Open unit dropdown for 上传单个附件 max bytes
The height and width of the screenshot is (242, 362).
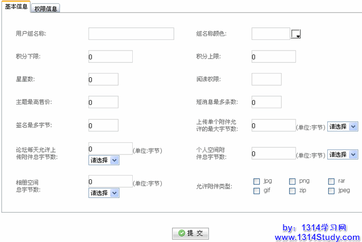[x=343, y=127]
